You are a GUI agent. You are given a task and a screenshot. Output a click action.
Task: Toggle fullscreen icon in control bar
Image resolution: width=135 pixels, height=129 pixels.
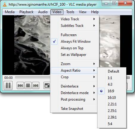point(47,85)
